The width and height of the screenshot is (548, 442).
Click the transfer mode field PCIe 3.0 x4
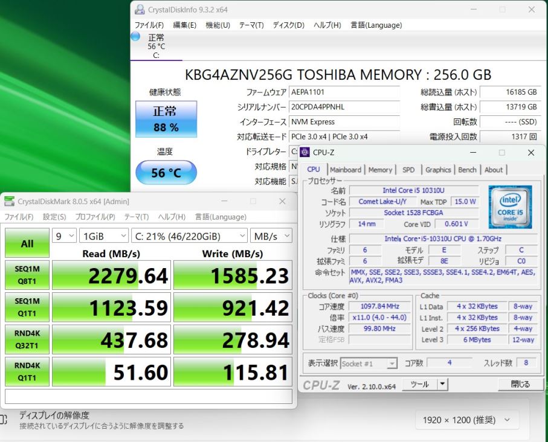coord(344,136)
